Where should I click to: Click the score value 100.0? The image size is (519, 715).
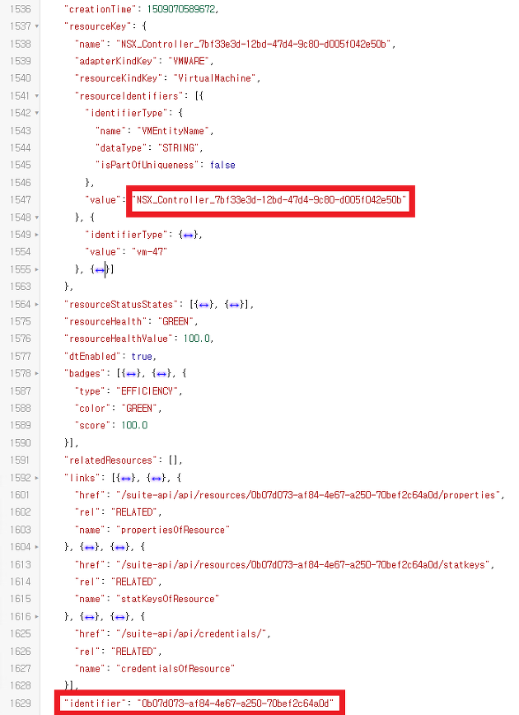click(x=134, y=425)
